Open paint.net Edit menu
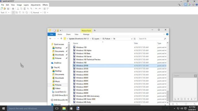This screenshot has width=198, height=111. coord(7,5)
